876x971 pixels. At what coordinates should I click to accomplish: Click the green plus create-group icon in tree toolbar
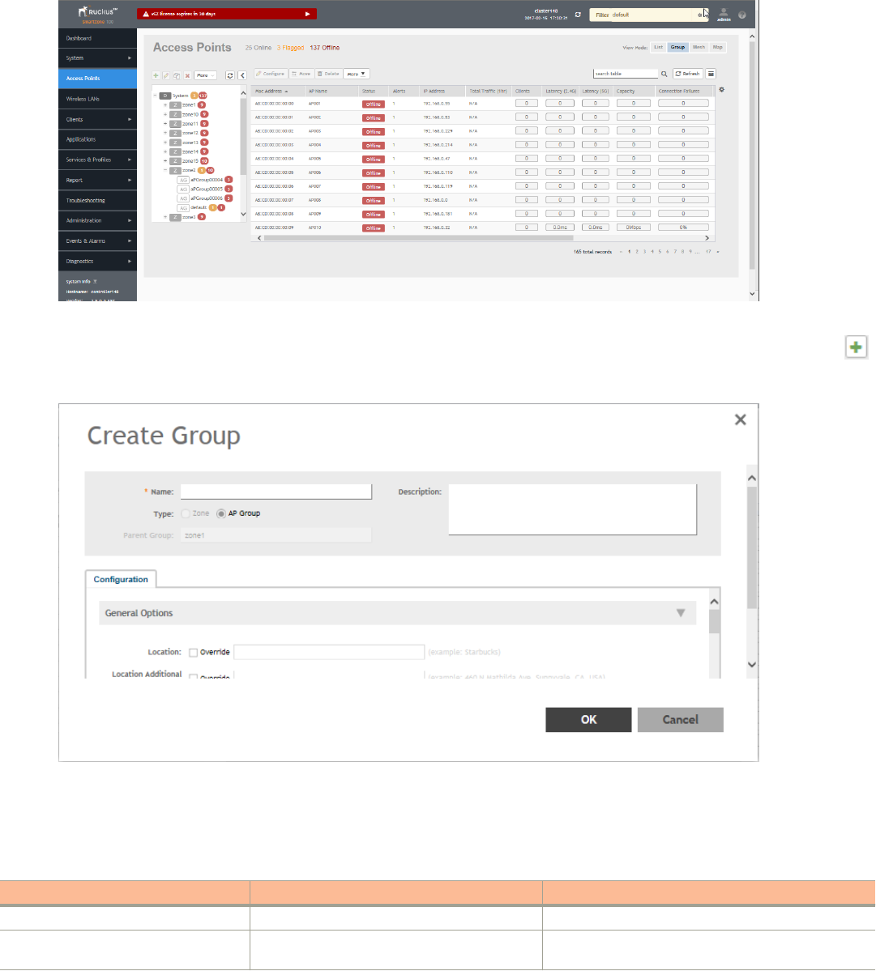pos(156,75)
